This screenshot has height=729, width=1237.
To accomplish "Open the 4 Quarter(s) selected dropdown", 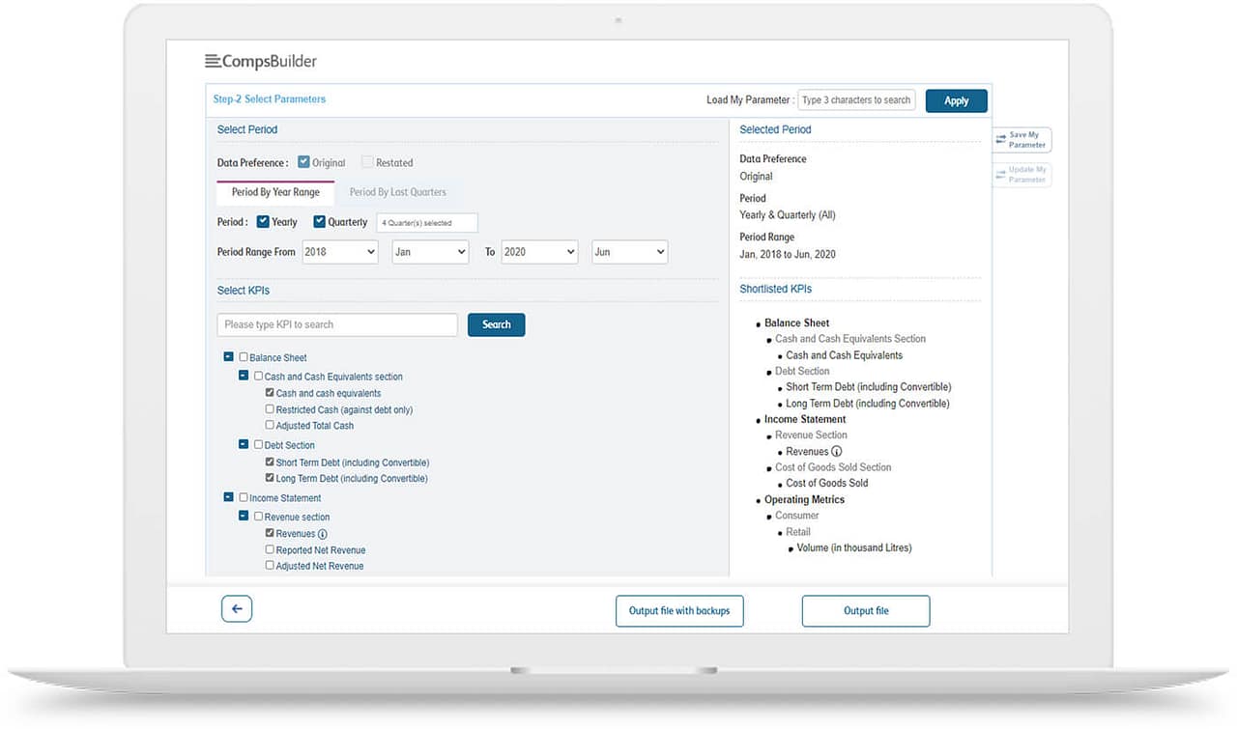I will 427,222.
